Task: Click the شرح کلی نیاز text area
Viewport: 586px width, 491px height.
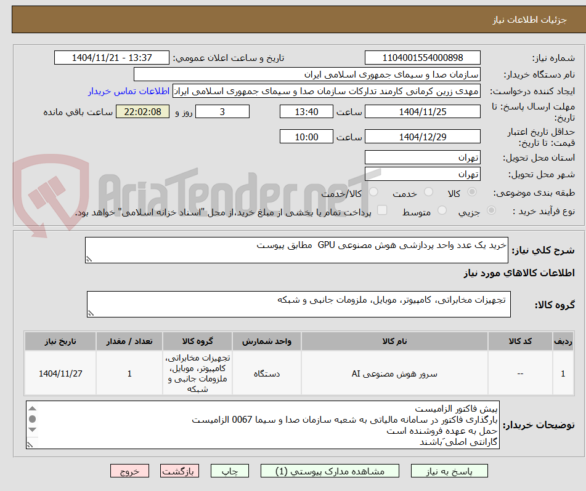Action: [x=296, y=250]
